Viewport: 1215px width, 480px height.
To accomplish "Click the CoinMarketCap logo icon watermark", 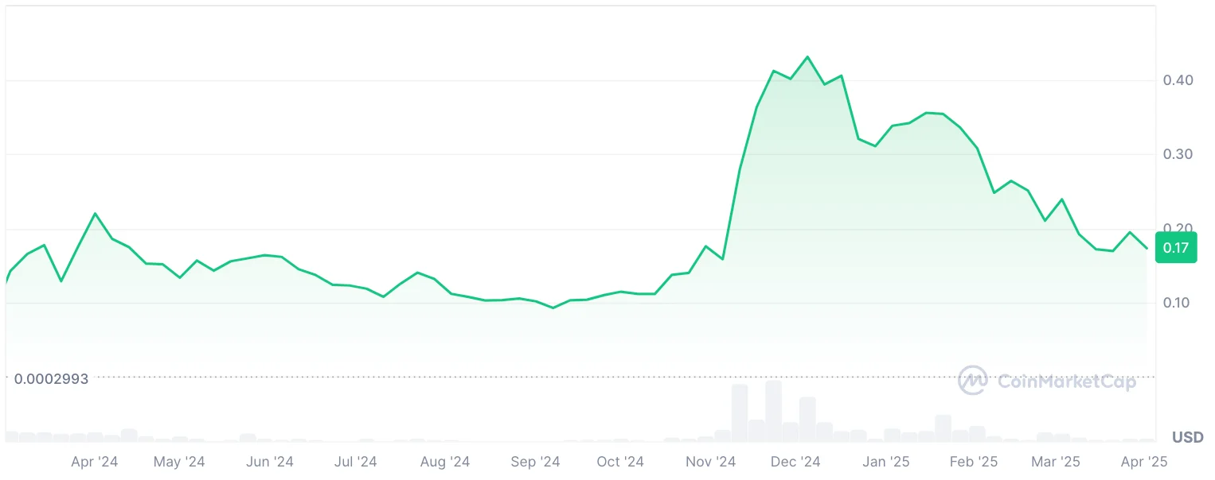I will coord(973,381).
